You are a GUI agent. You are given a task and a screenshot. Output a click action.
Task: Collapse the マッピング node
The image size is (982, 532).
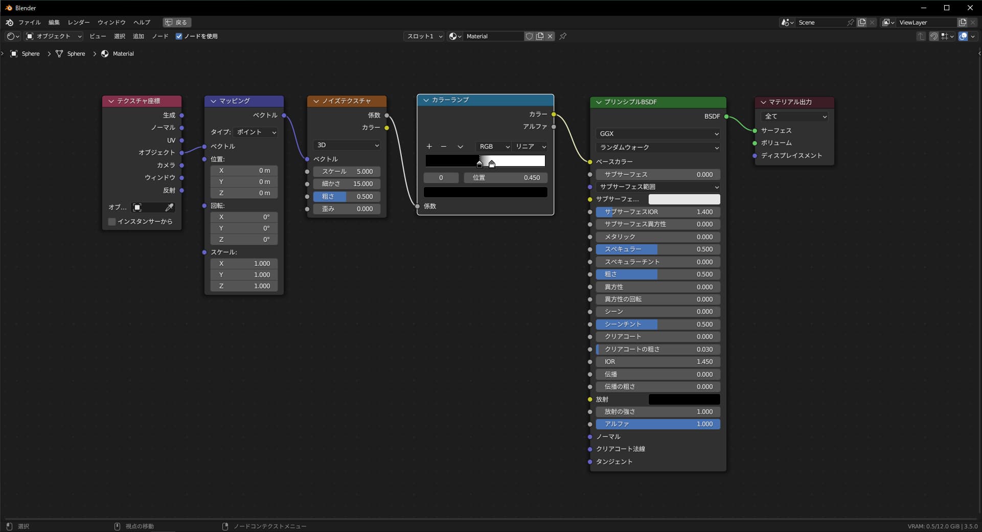[x=213, y=101]
